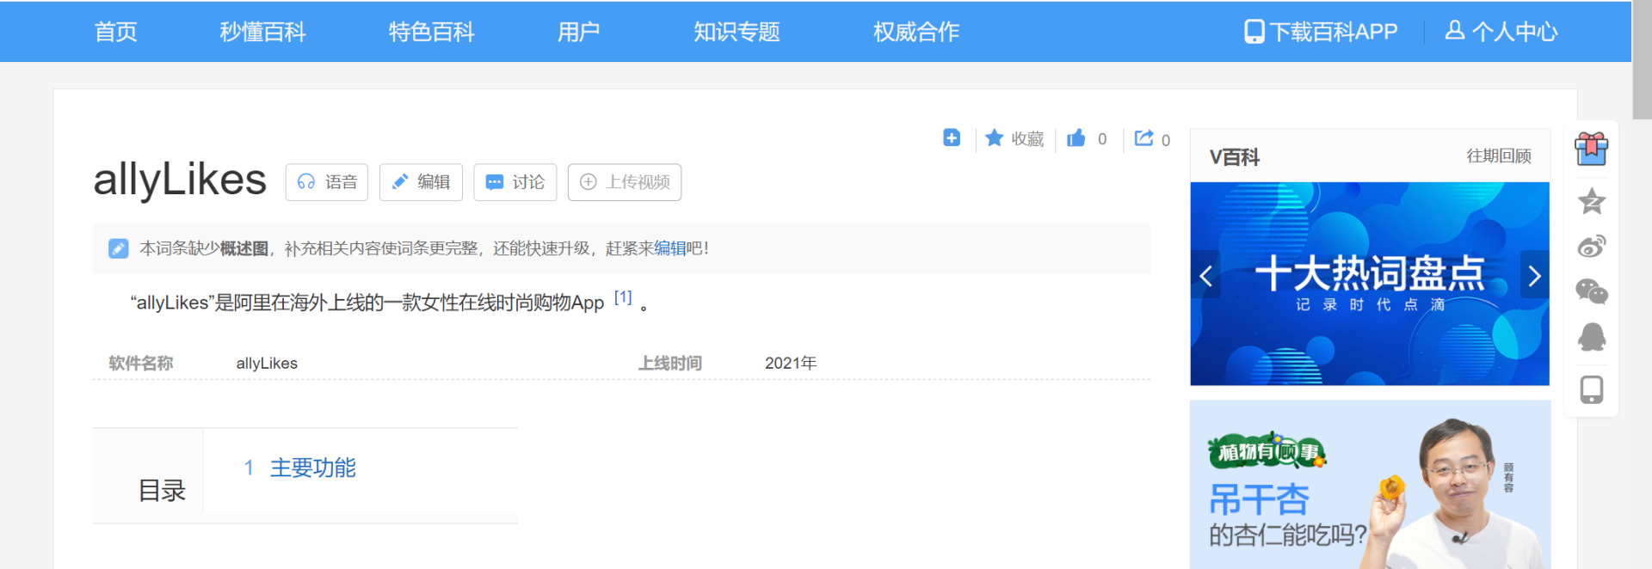Click the 2021年 launch time value
The height and width of the screenshot is (569, 1652).
(x=791, y=363)
